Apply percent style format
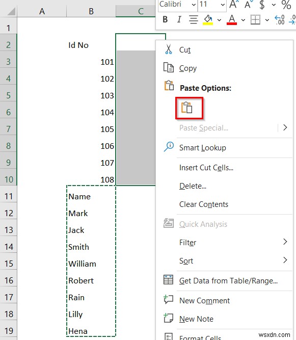Image resolution: width=296 pixels, height=340 pixels. tap(286, 5)
